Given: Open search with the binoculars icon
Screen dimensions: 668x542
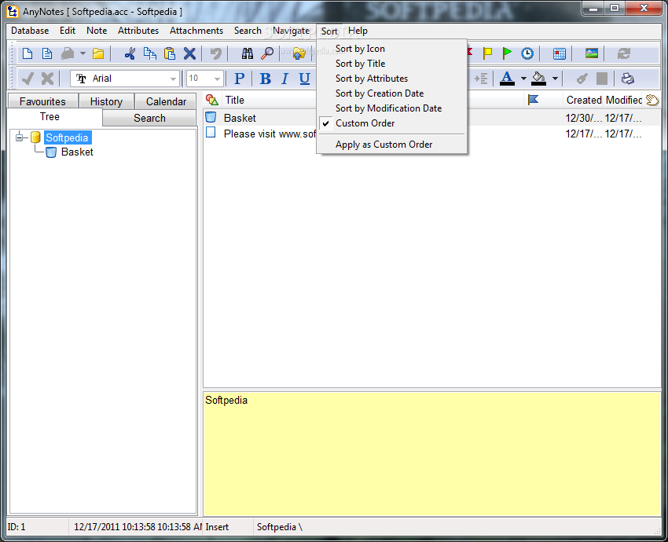Looking at the screenshot, I should coord(247,53).
